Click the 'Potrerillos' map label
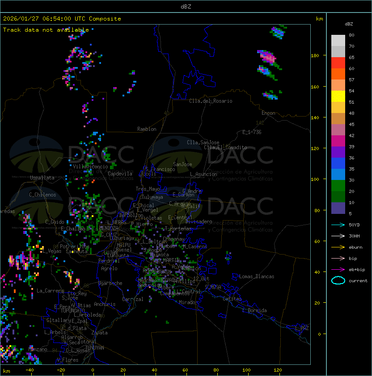The image size is (372, 376). [75, 246]
